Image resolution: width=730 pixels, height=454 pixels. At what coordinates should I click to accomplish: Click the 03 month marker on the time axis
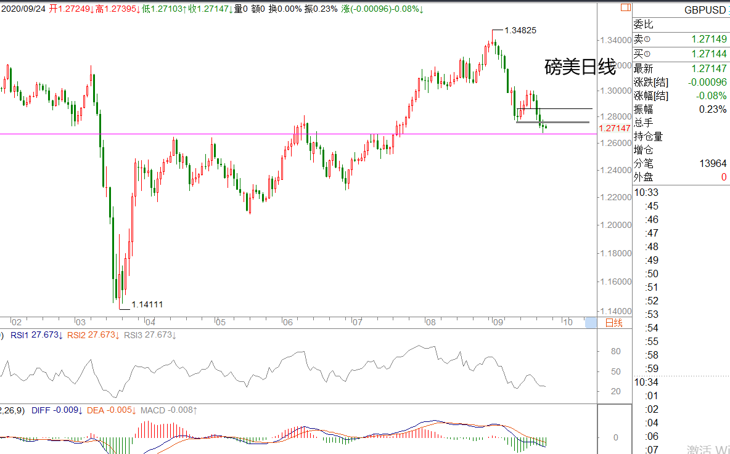click(81, 322)
